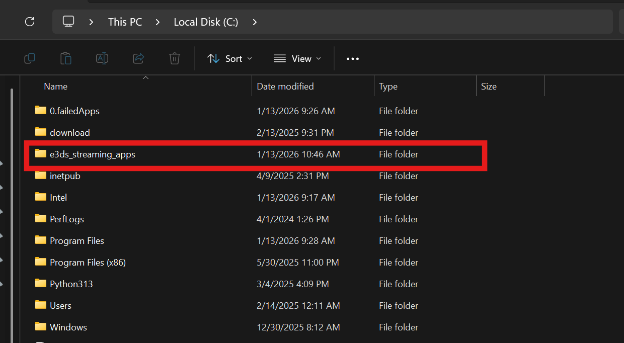Click the Share icon in toolbar
Viewport: 624px width, 343px height.
coord(138,59)
